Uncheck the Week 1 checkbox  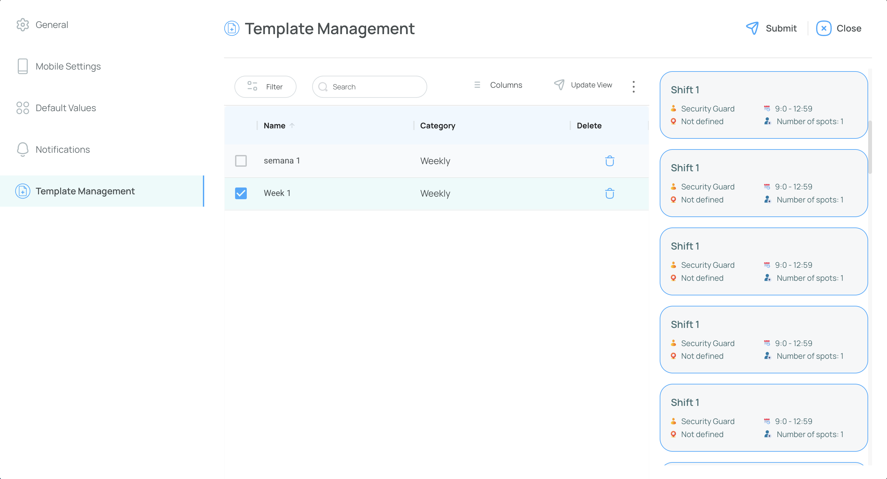click(x=241, y=193)
